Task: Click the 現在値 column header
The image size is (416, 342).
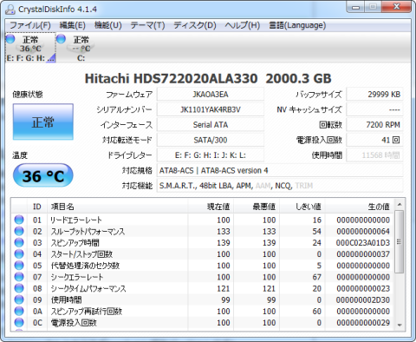Action: coord(211,207)
